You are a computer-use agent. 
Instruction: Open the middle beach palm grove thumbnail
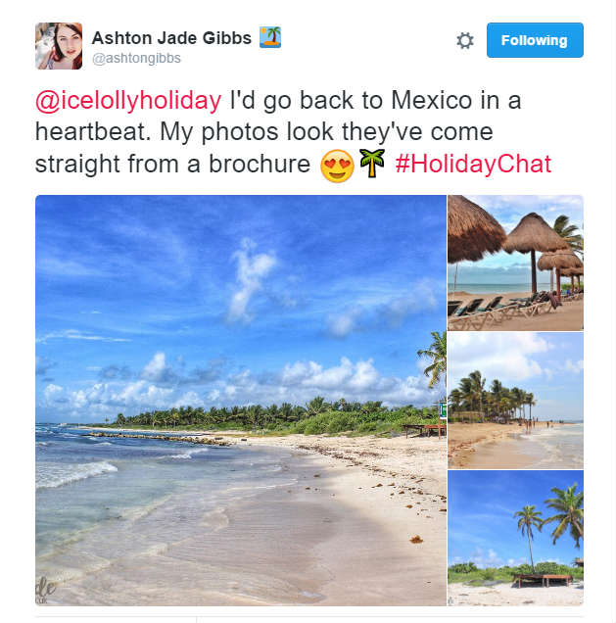(x=515, y=401)
